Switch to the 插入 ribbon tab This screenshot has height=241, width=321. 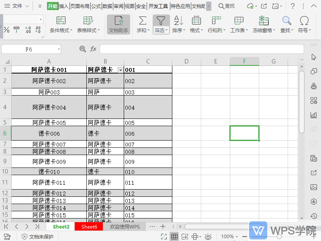[63, 6]
